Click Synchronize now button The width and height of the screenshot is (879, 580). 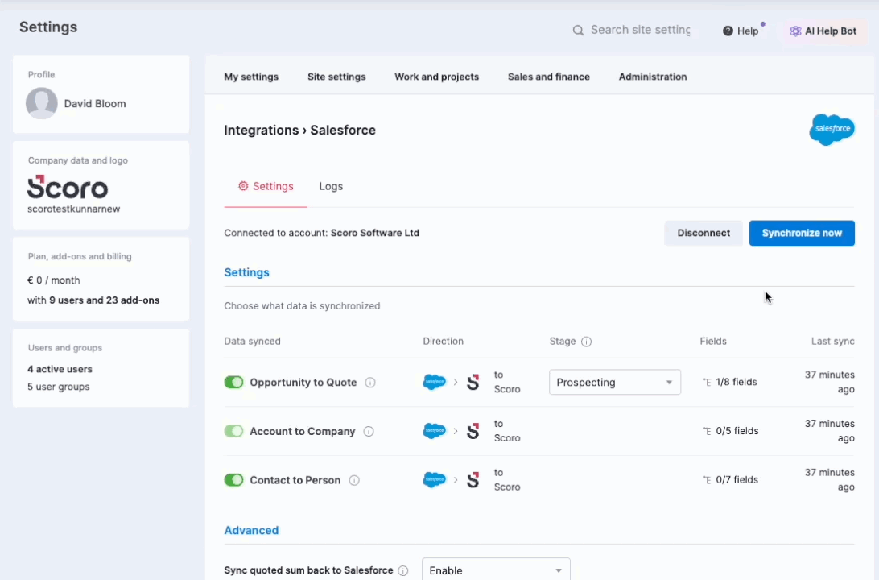coord(802,233)
